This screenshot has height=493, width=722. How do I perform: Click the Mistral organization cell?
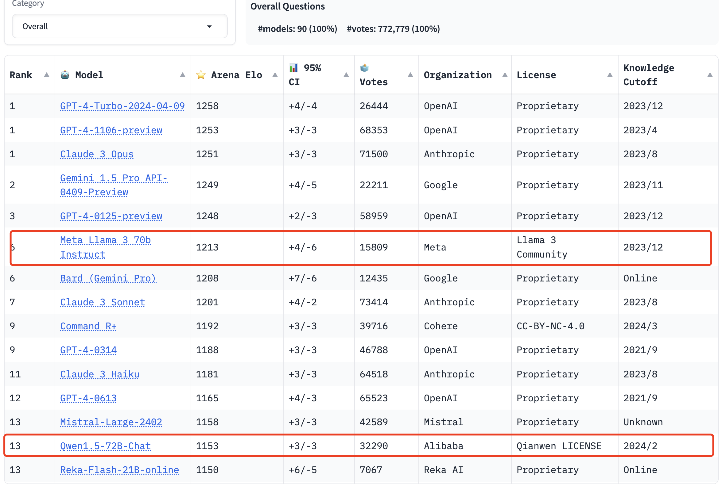coord(444,422)
